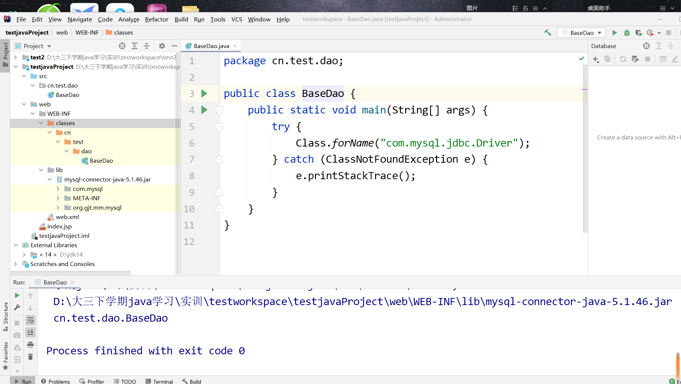Open the Build tool window button

[191, 381]
